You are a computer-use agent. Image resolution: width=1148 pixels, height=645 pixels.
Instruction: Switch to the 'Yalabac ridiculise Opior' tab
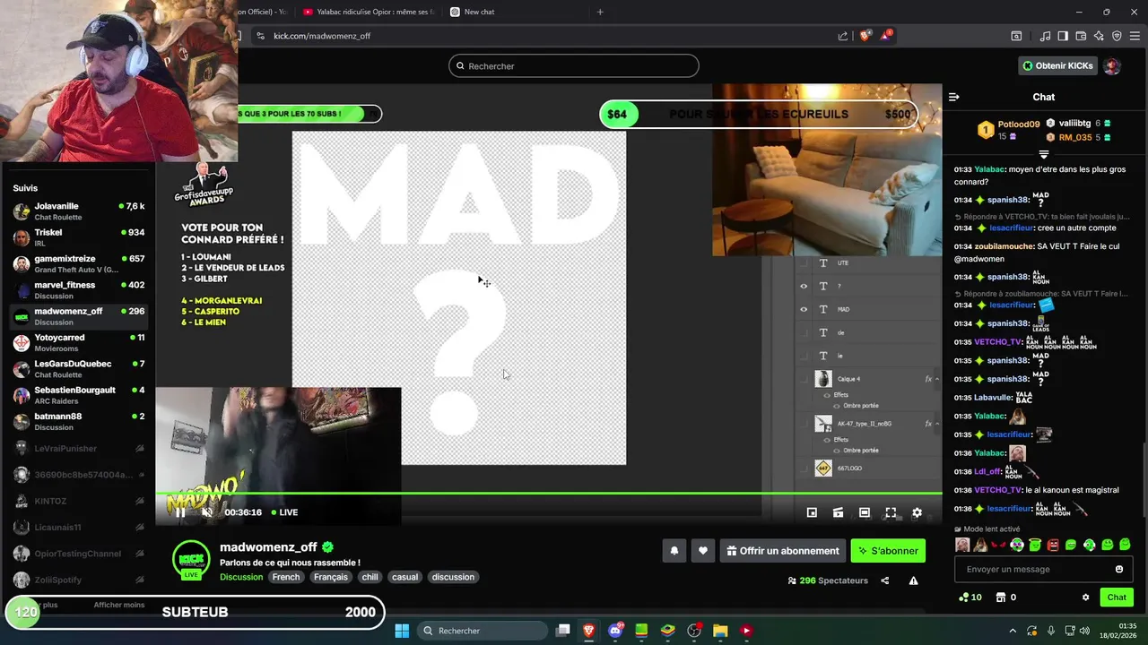(x=368, y=12)
